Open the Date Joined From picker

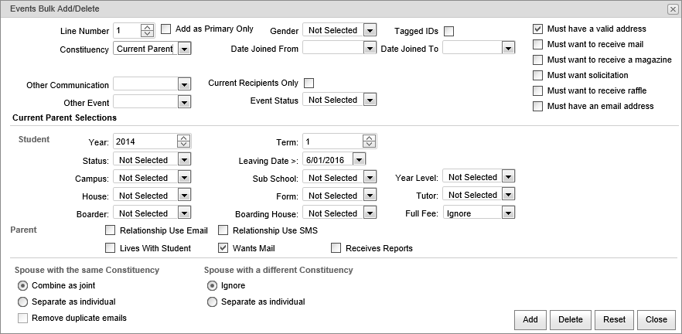pos(370,48)
